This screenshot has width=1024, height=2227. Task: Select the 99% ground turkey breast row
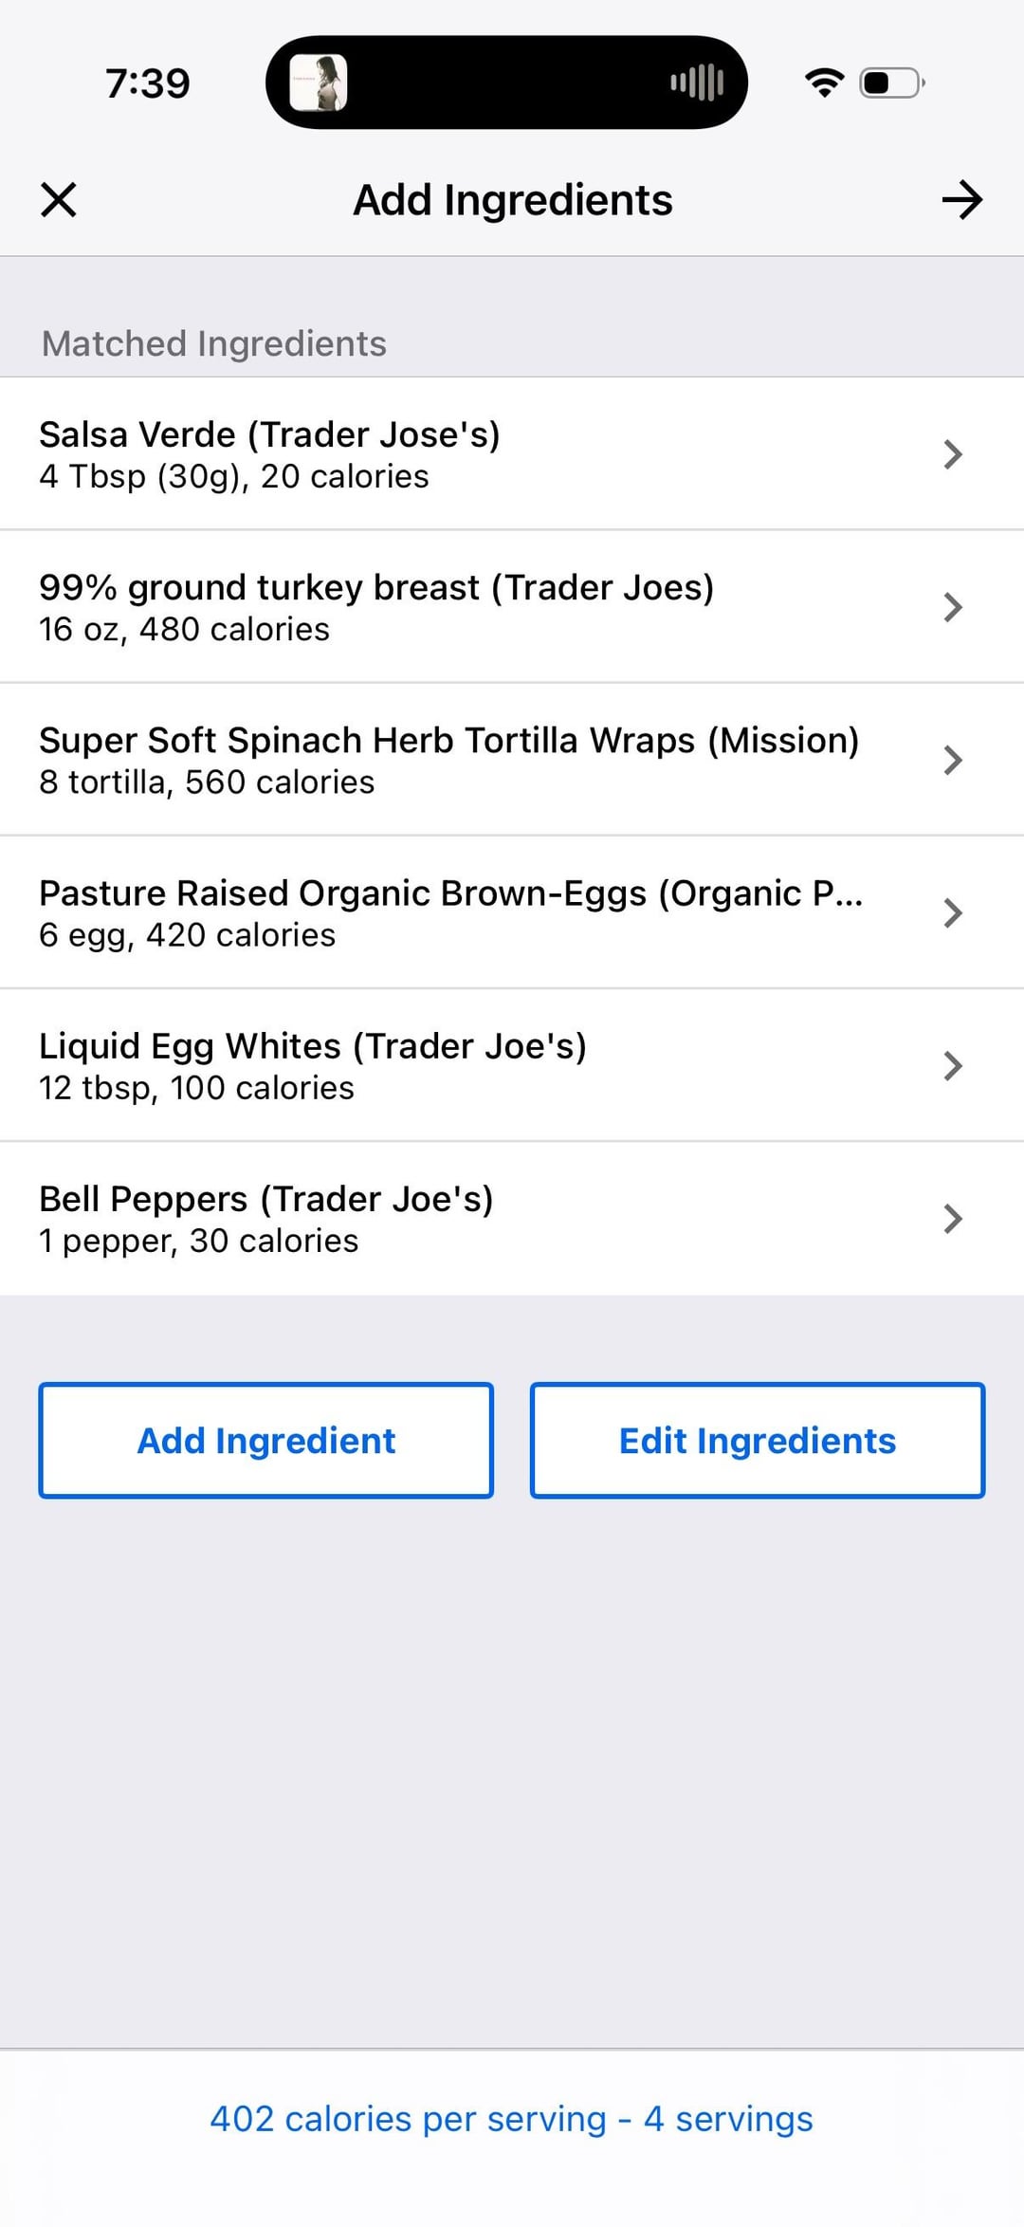tap(379, 607)
